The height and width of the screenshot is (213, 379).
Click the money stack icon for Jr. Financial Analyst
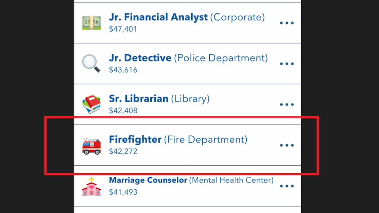pos(91,22)
